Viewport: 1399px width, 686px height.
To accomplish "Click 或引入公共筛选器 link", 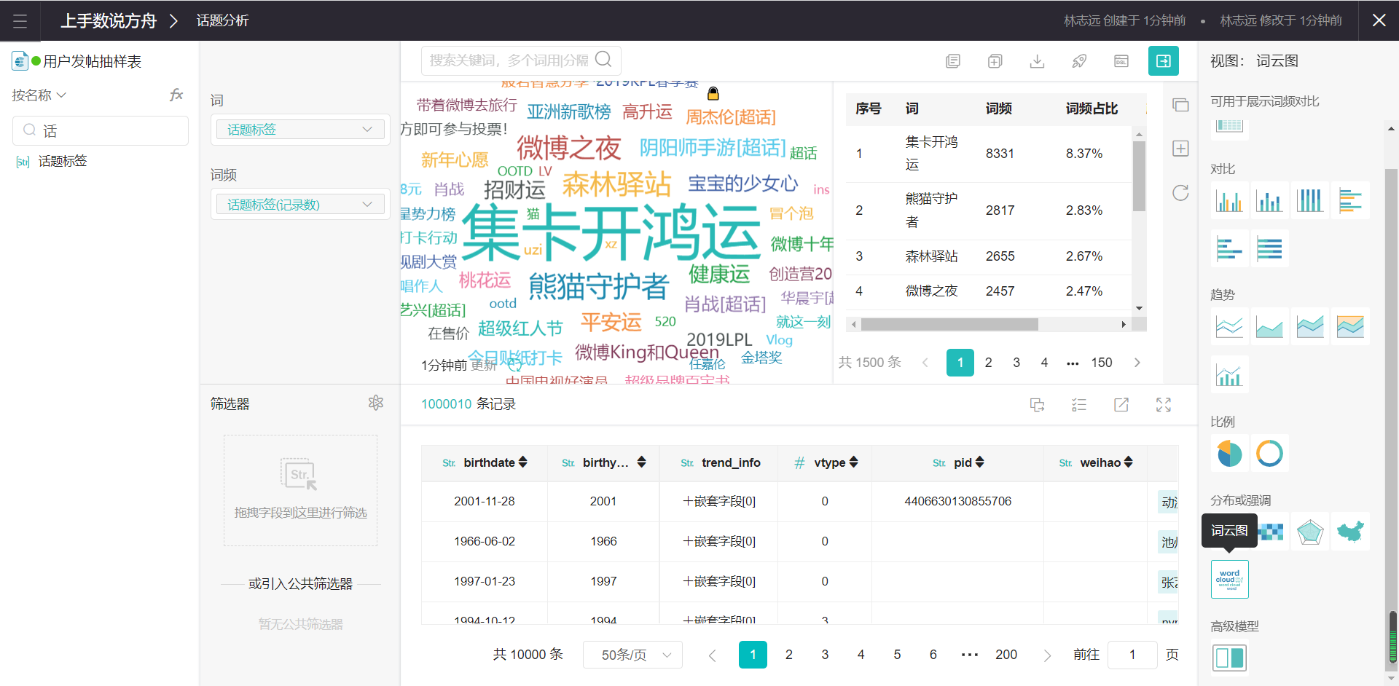I will [x=300, y=584].
